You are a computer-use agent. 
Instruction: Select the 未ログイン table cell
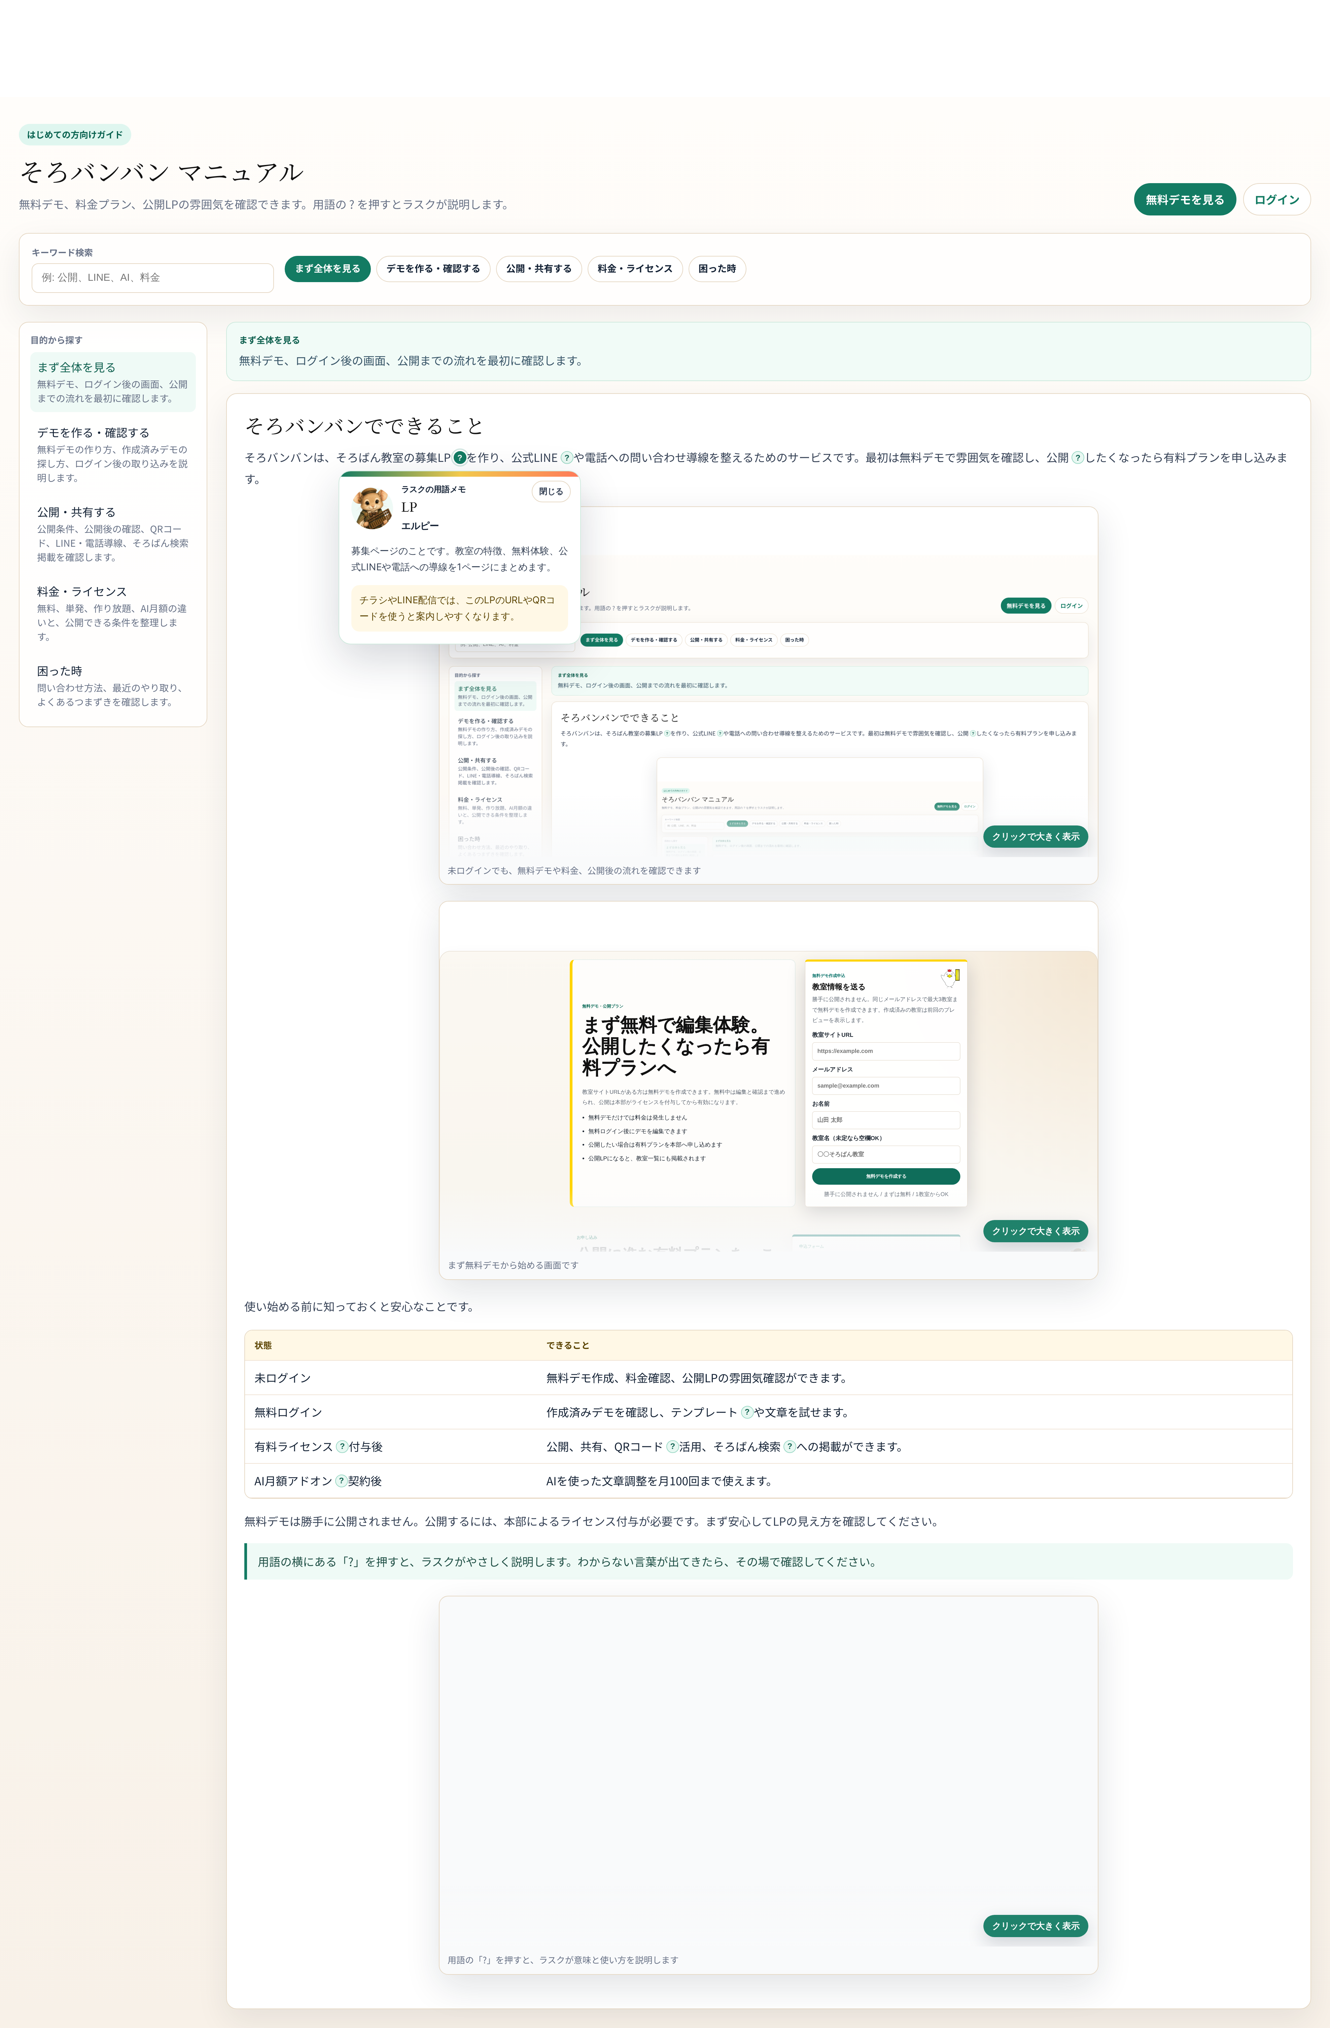(x=391, y=1378)
